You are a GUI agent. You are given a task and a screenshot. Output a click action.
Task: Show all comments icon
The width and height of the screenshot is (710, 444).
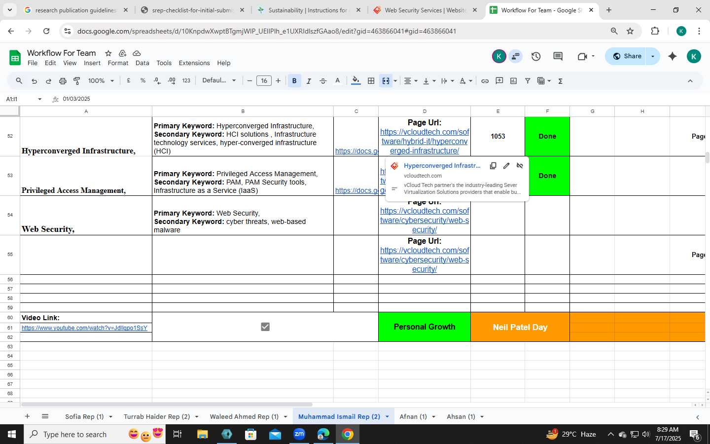point(558,56)
